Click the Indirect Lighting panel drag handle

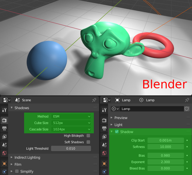coord(95,157)
